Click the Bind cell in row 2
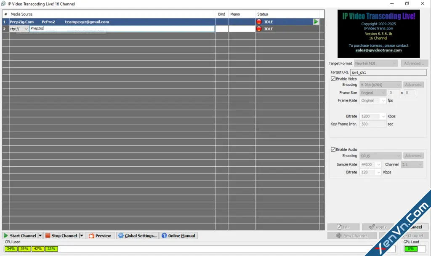 (222, 29)
